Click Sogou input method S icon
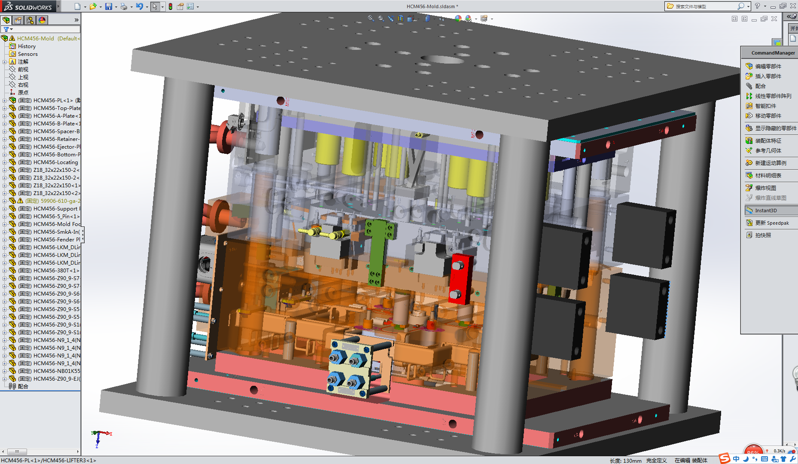The image size is (798, 464). pyautogui.click(x=725, y=458)
